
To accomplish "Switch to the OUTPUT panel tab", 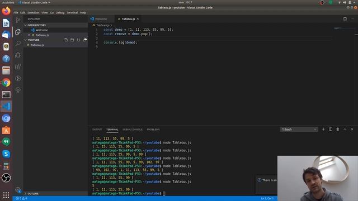I will pos(97,130).
